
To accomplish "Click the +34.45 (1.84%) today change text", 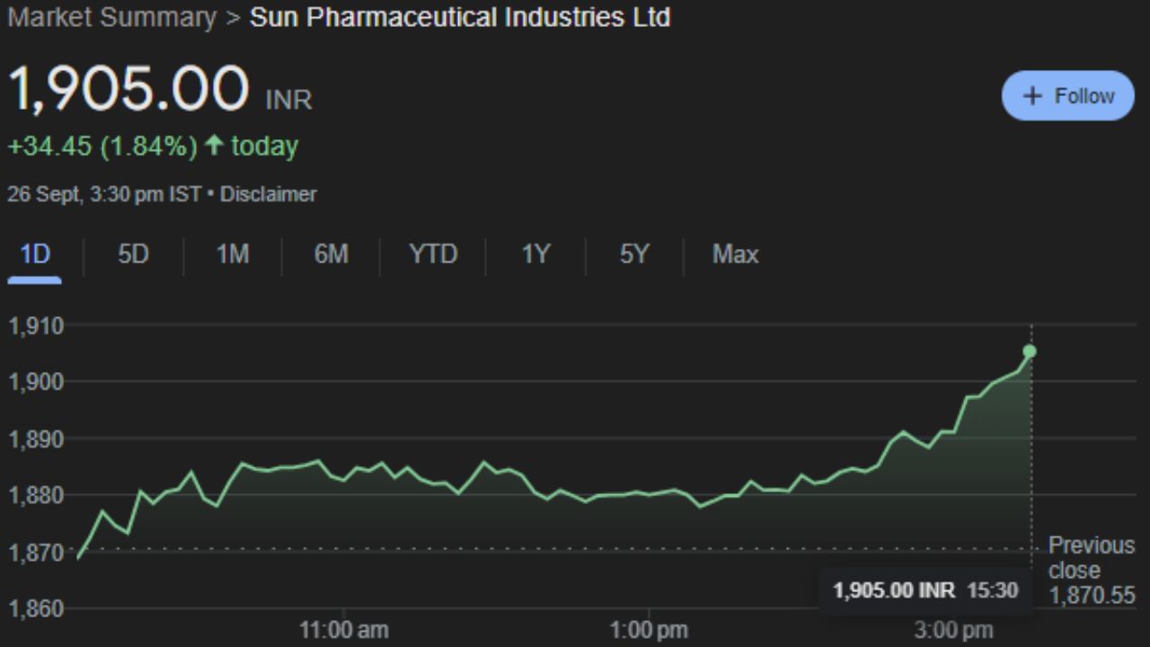I will tap(153, 146).
